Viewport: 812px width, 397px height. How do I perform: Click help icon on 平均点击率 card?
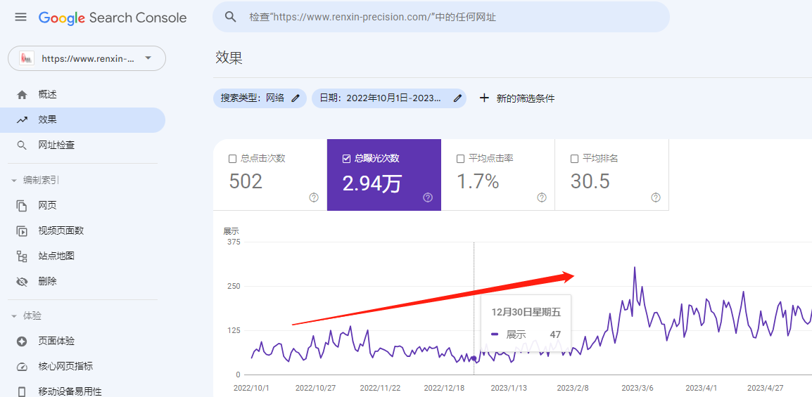tap(542, 197)
